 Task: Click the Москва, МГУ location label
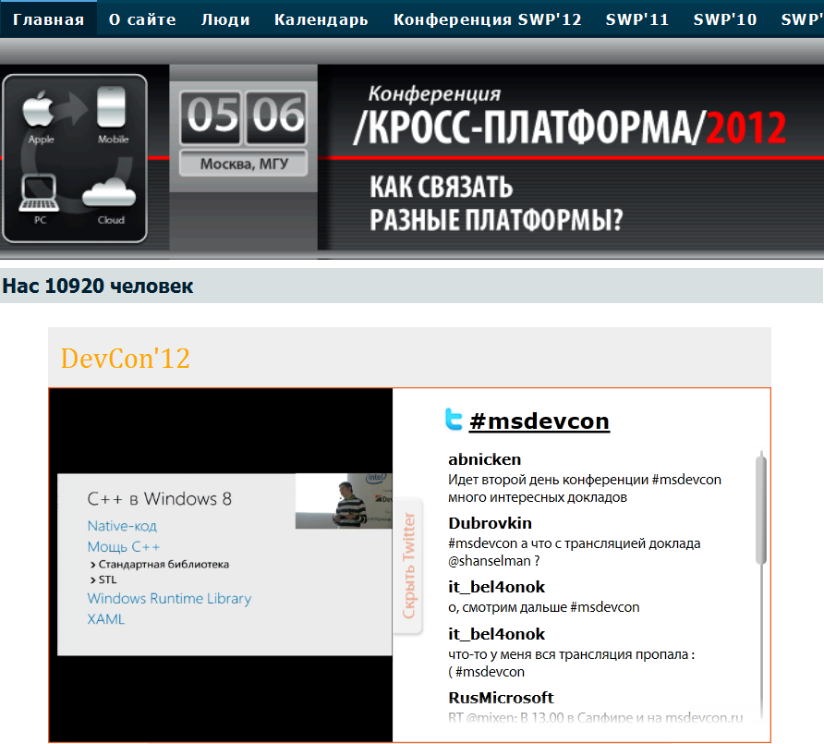(x=244, y=164)
